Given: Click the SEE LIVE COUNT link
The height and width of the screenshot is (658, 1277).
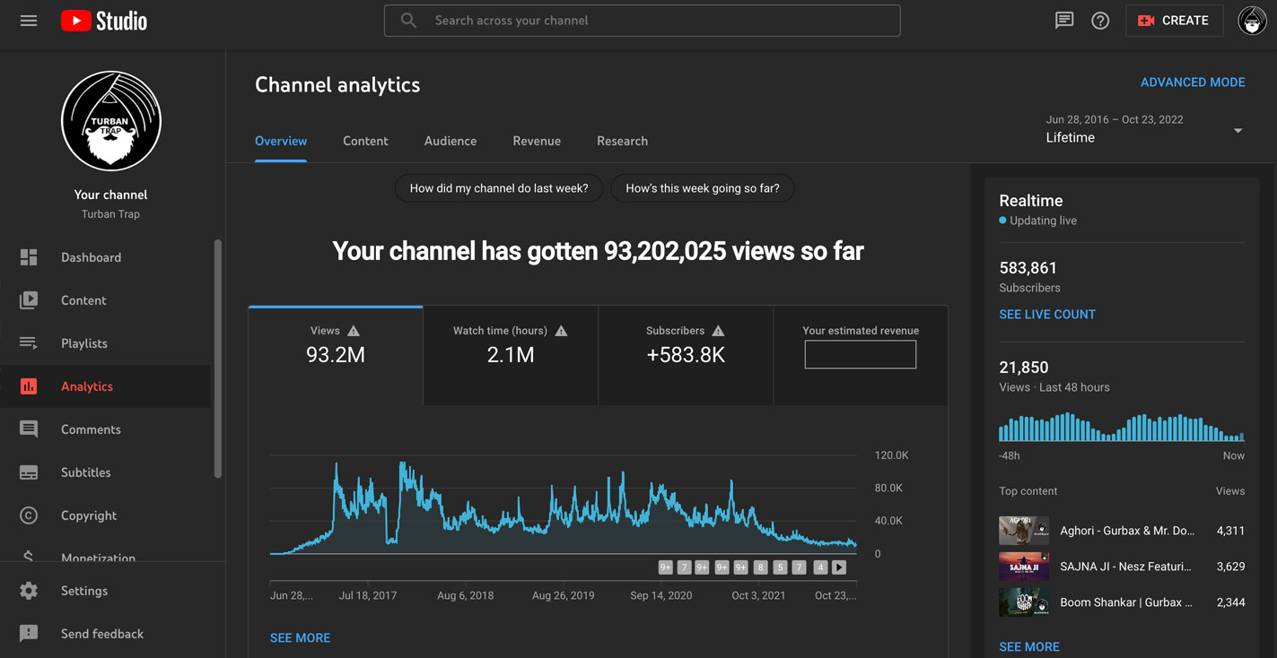Looking at the screenshot, I should (x=1047, y=315).
